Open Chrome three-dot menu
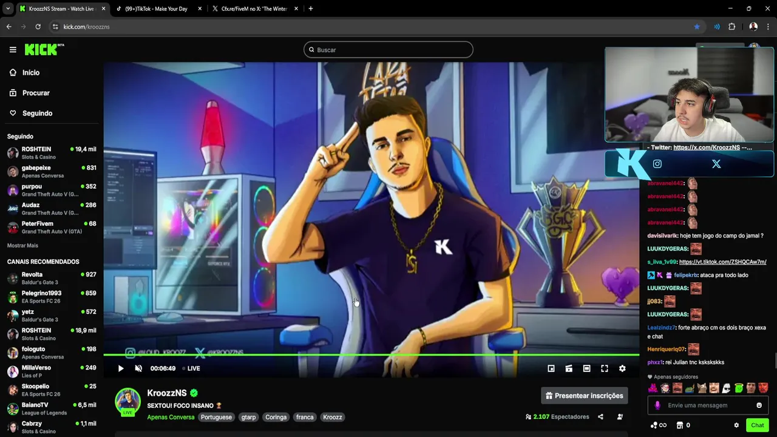777x437 pixels. pos(768,27)
